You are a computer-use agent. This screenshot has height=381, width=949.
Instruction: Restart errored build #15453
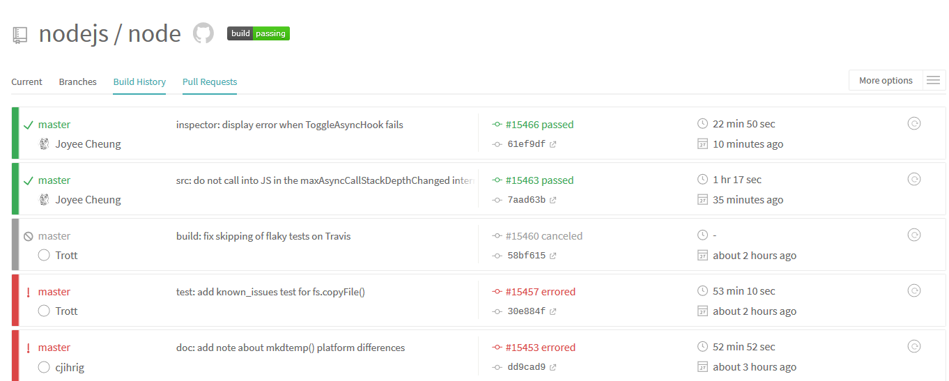click(x=914, y=347)
